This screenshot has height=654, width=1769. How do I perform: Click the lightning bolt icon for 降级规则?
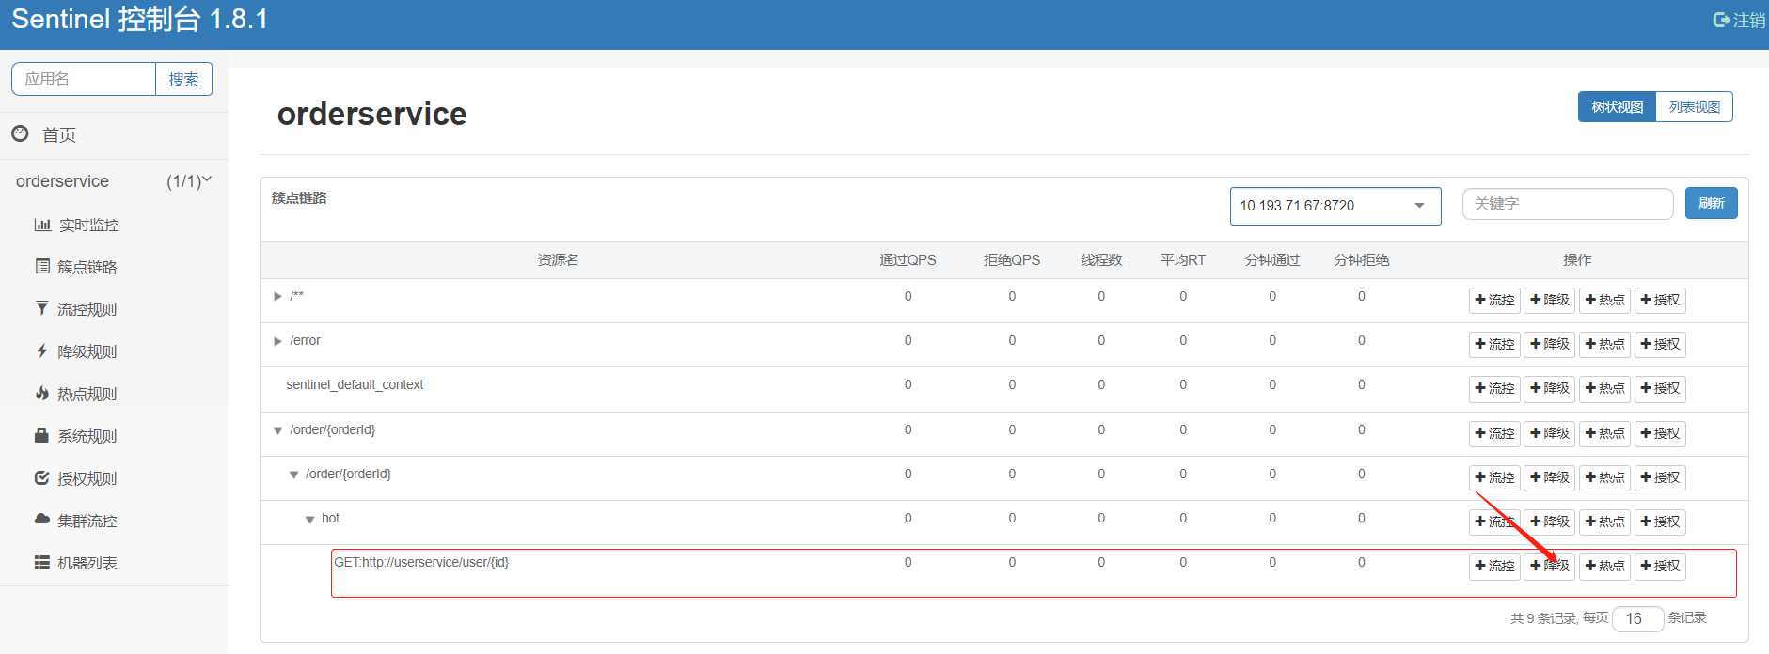[x=41, y=350]
